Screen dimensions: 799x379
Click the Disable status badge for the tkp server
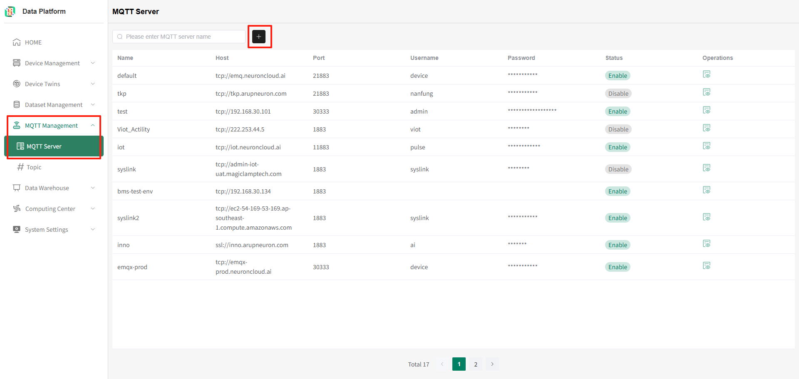(618, 94)
